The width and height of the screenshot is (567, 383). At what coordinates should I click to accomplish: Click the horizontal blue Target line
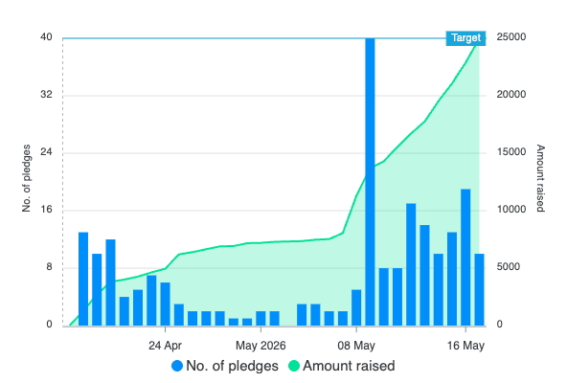tap(254, 38)
